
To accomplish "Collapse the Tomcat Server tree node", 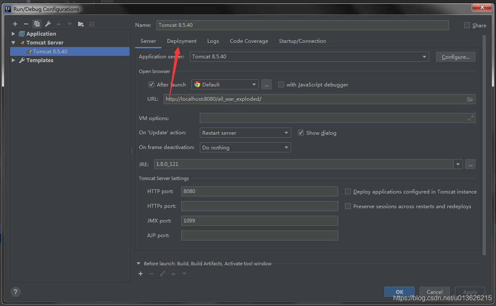I will coord(13,42).
